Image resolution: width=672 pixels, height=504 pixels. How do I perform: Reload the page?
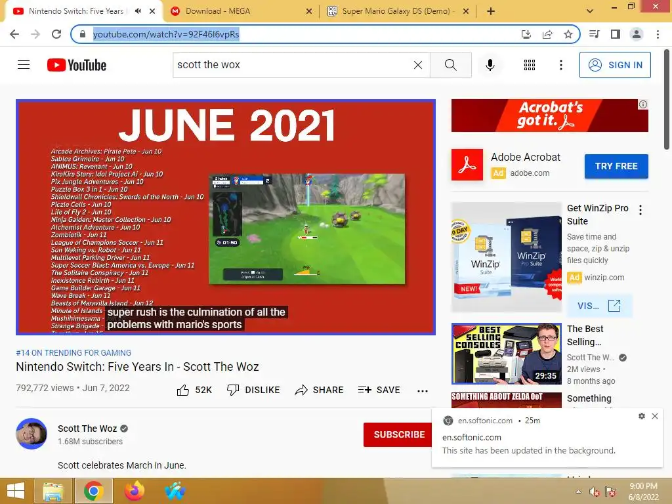56,34
